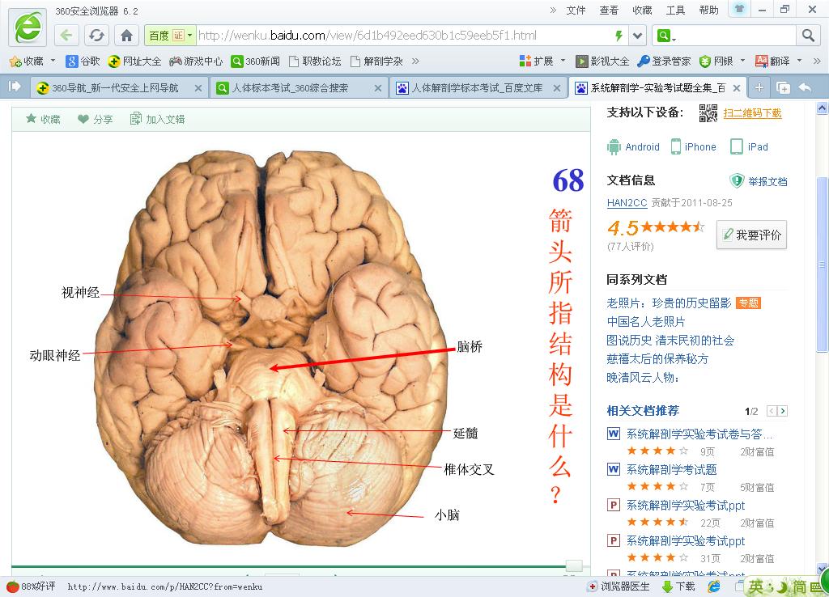Click the browser back arrow button

click(66, 36)
